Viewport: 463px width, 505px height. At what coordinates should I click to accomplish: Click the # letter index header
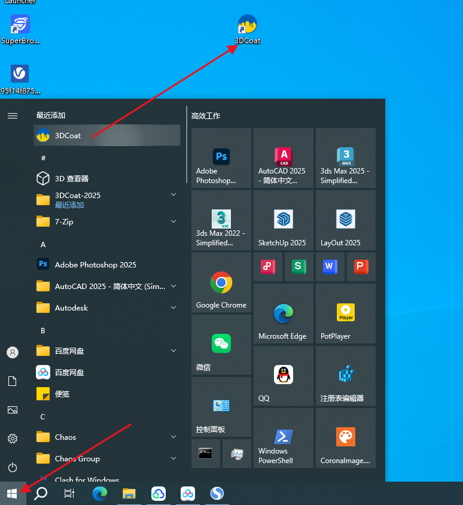[x=43, y=158]
